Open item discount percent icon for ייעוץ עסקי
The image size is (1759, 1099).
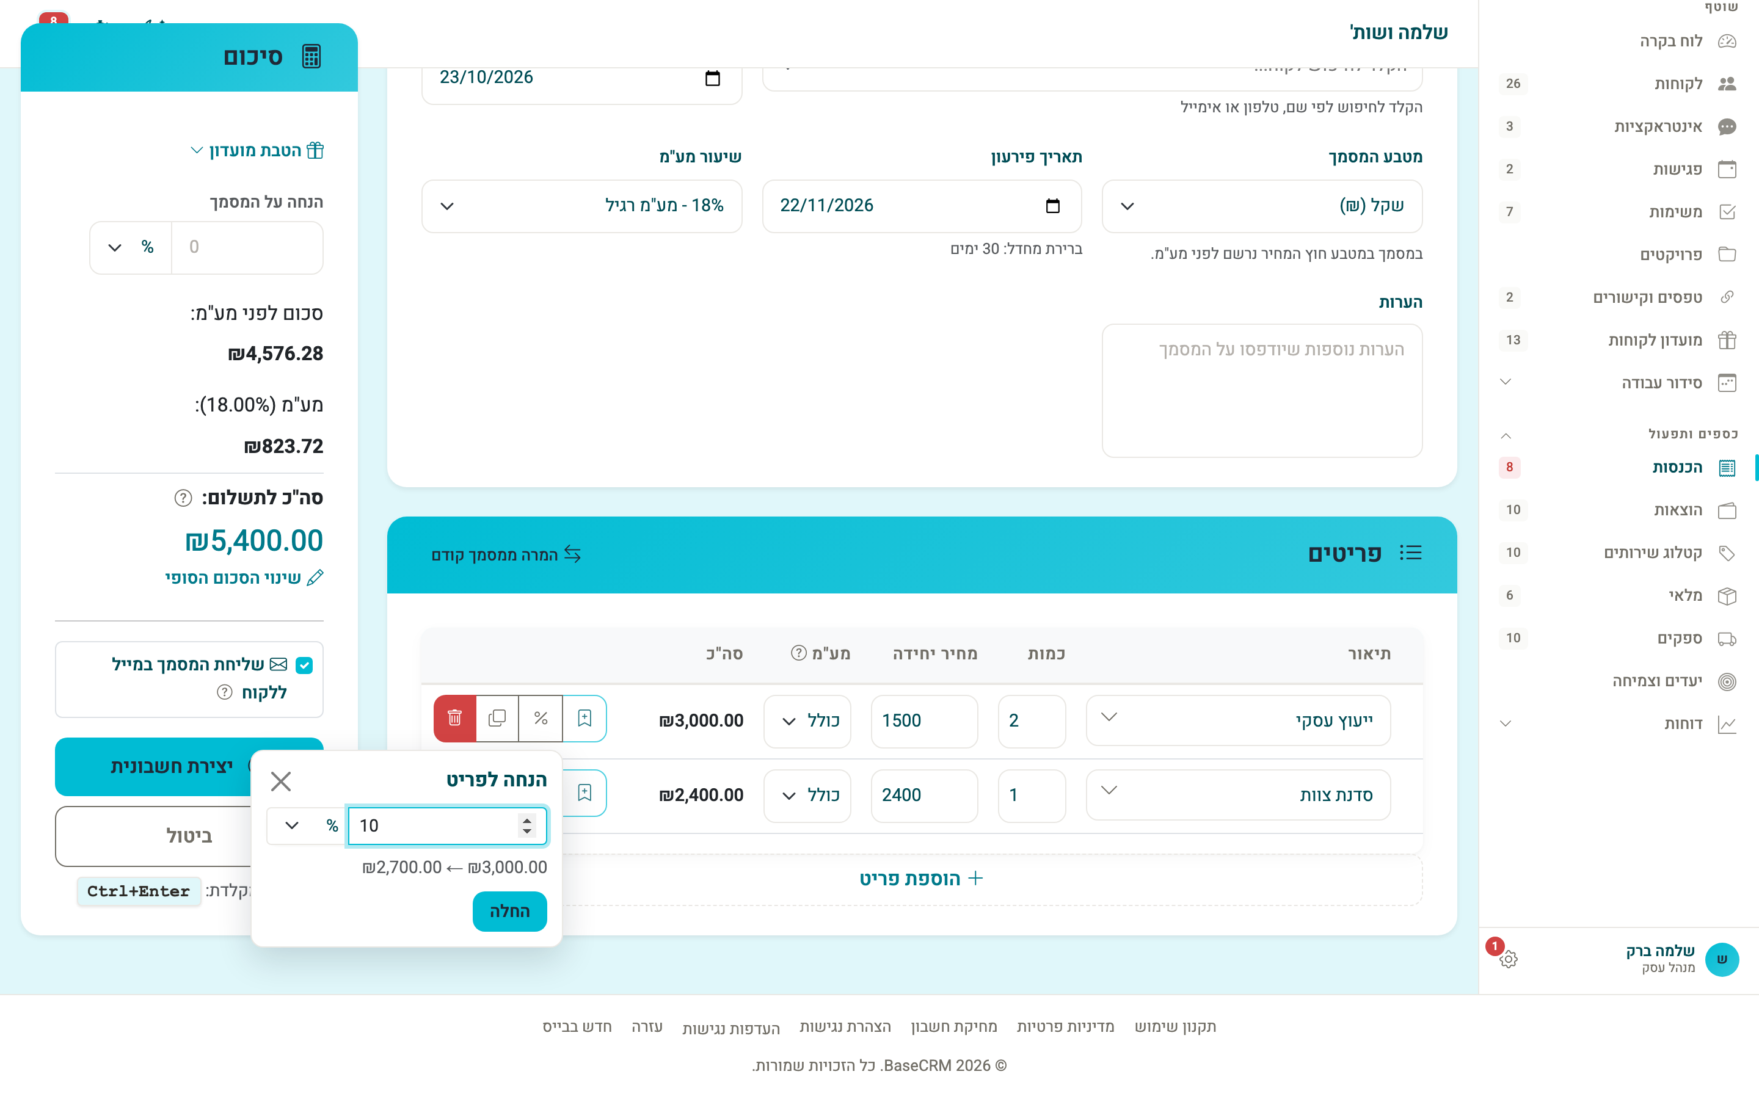(x=540, y=718)
